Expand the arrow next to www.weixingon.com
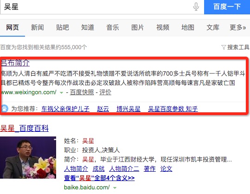Image resolution: width=250 pixels, height=194 pixels. click(61, 92)
